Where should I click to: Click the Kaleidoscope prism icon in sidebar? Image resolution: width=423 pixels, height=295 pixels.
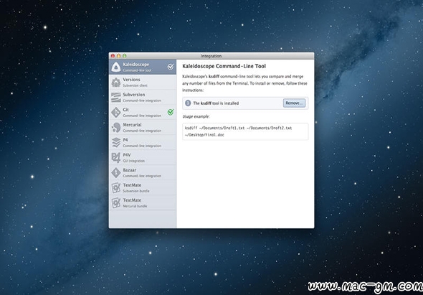tap(116, 67)
